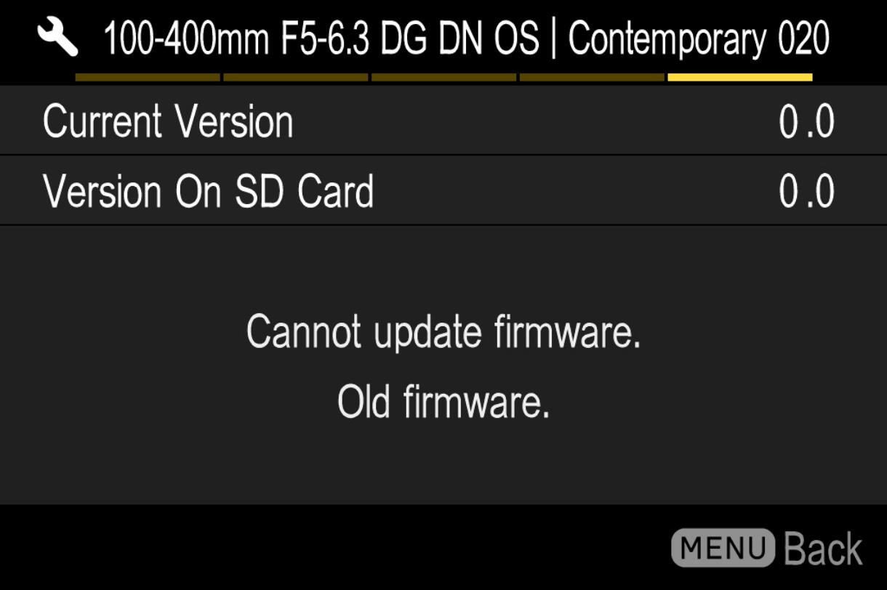887x590 pixels.
Task: Click the Current Version label text
Action: click(168, 121)
